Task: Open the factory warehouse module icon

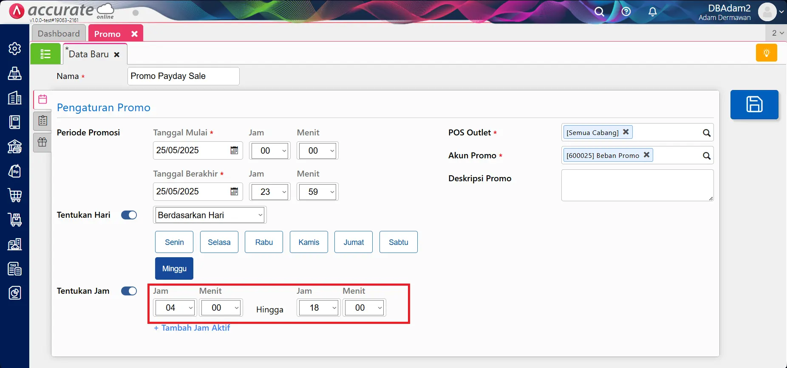Action: click(x=15, y=244)
